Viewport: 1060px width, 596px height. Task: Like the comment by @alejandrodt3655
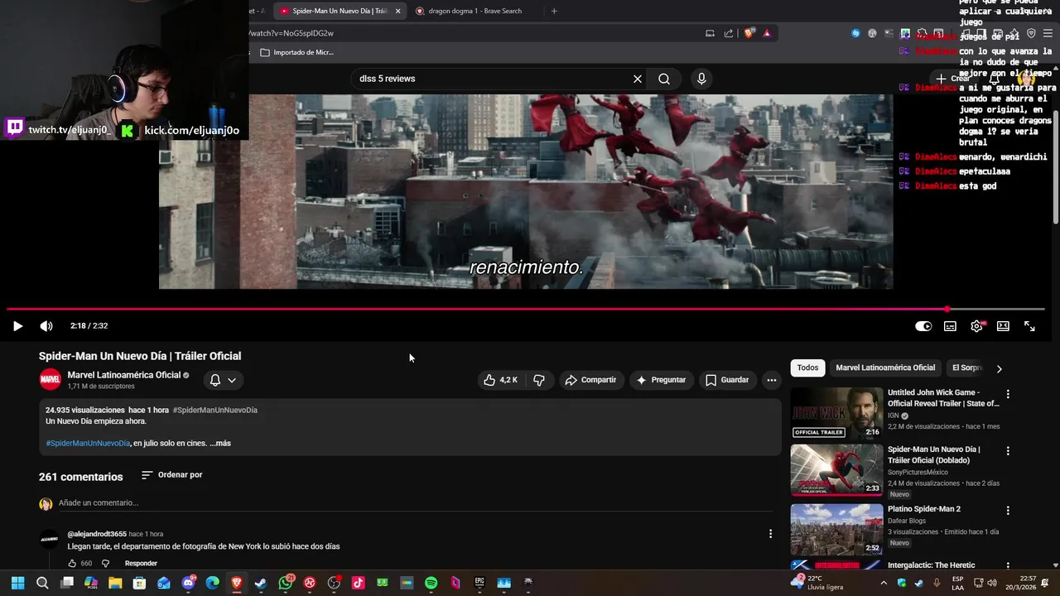tap(73, 564)
